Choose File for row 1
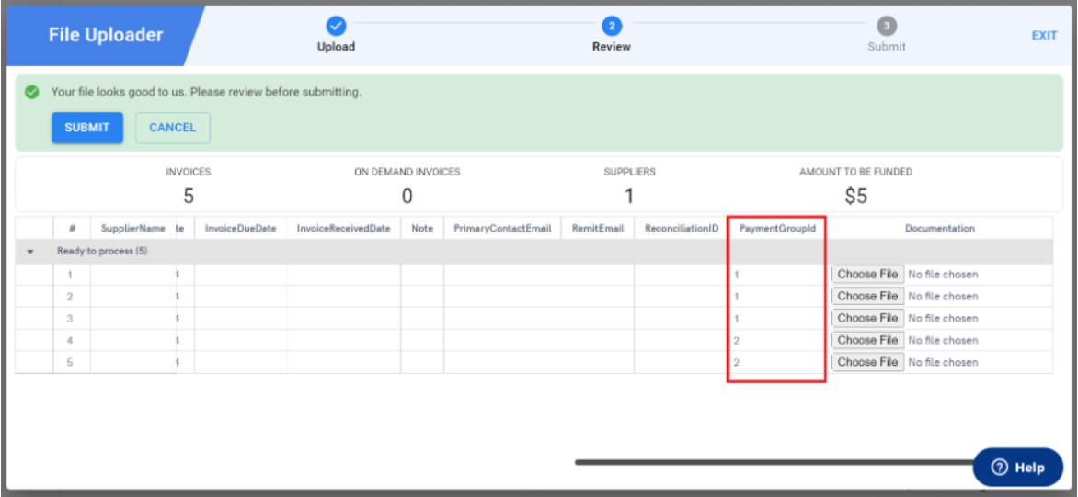 [867, 274]
